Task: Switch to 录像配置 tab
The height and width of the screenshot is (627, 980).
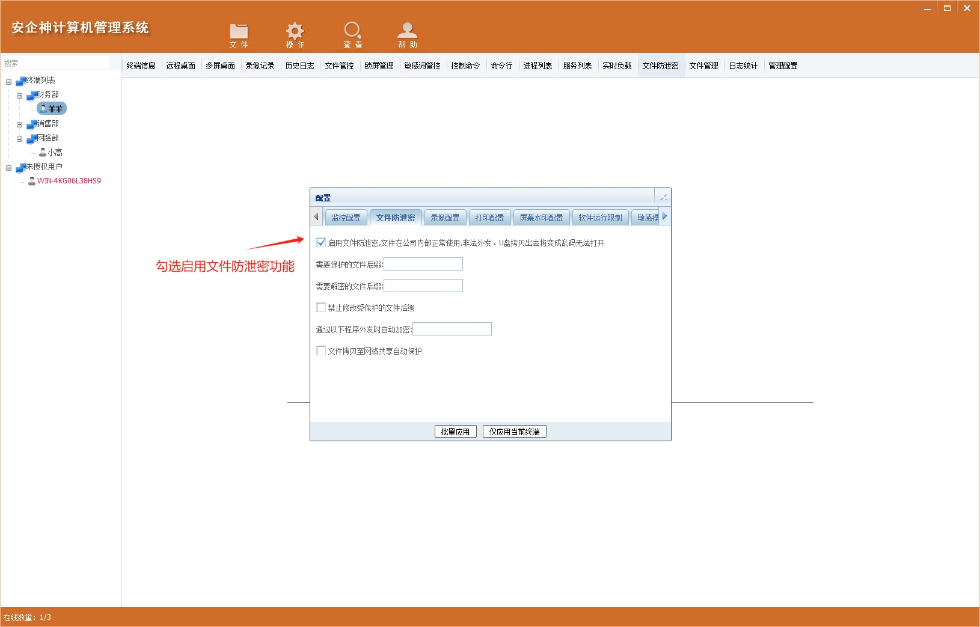Action: pyautogui.click(x=445, y=218)
